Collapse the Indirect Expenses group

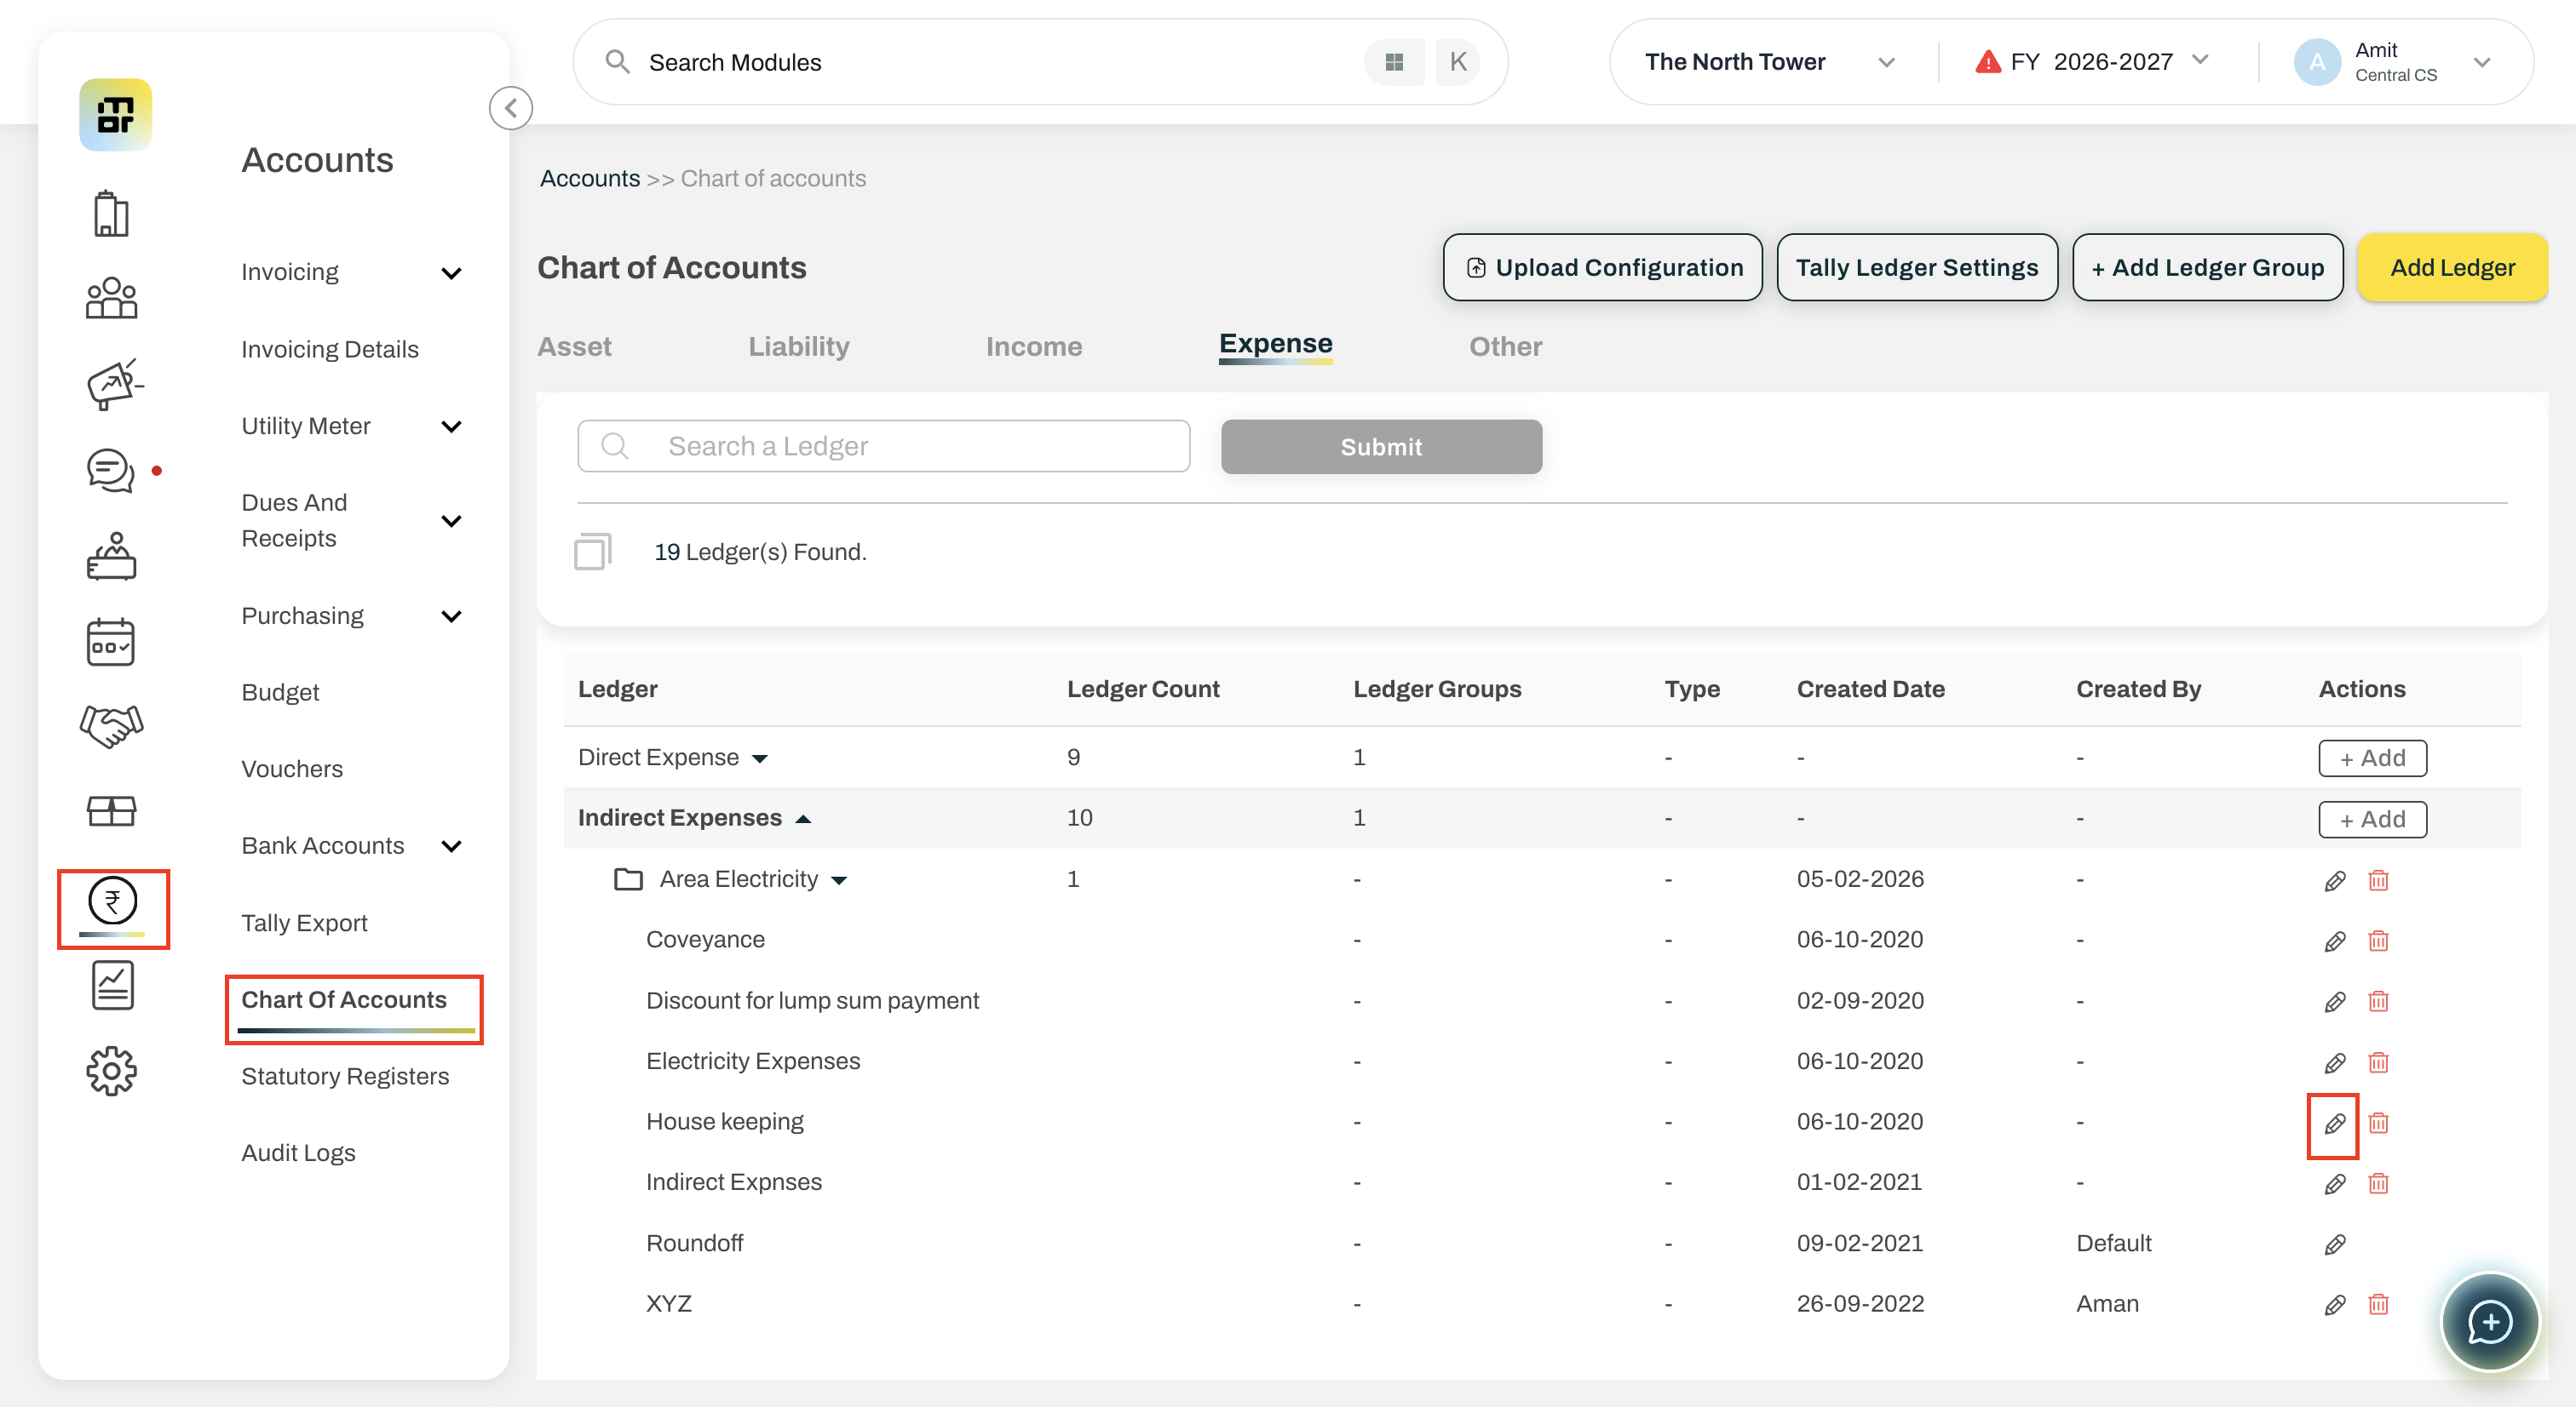(x=803, y=819)
